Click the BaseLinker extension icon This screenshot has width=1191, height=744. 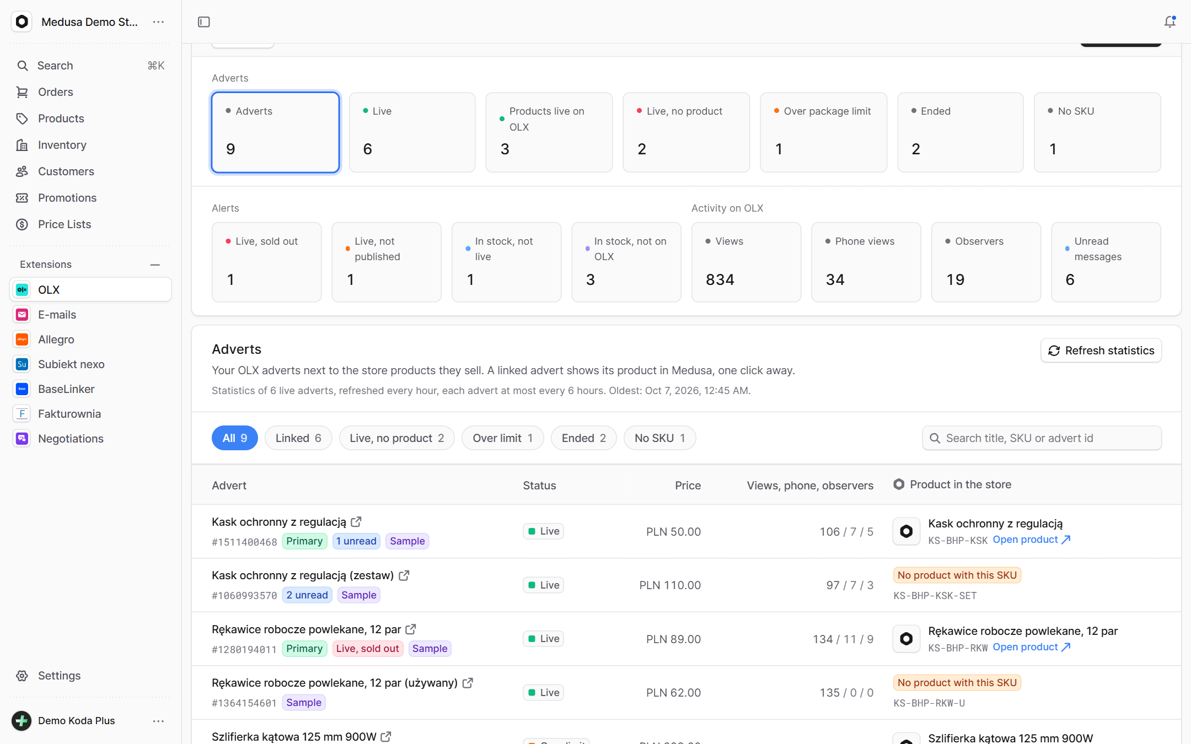tap(22, 389)
